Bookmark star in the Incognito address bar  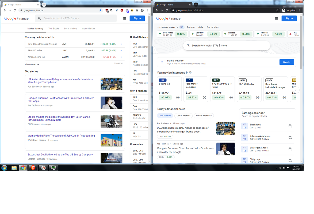coord(277,10)
